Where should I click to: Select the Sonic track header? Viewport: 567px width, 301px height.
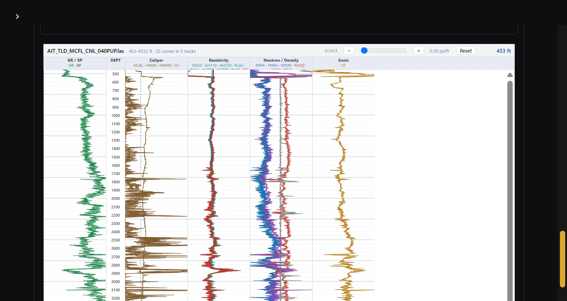pyautogui.click(x=343, y=60)
